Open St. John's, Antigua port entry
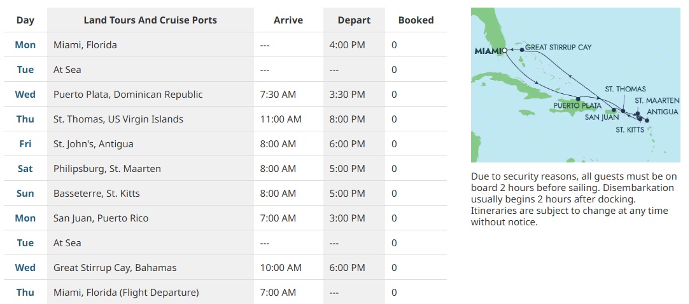 pyautogui.click(x=94, y=144)
